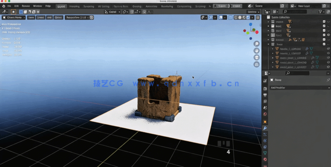Screen dimensions: 331x167
Task: Open the Output properties tab
Action: point(265,95)
